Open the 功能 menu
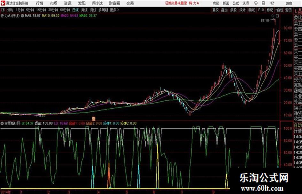302x194 pixels. point(216,3)
